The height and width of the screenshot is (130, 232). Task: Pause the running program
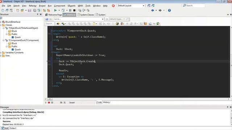[x=70, y=10]
